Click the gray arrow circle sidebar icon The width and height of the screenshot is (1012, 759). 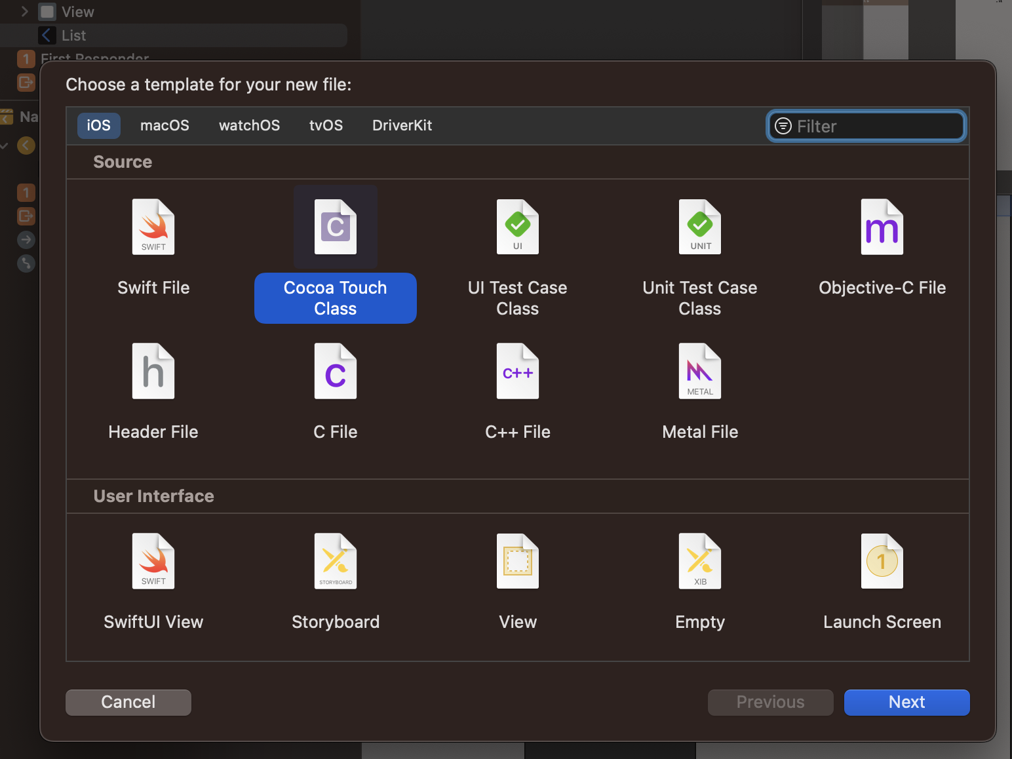tap(26, 240)
